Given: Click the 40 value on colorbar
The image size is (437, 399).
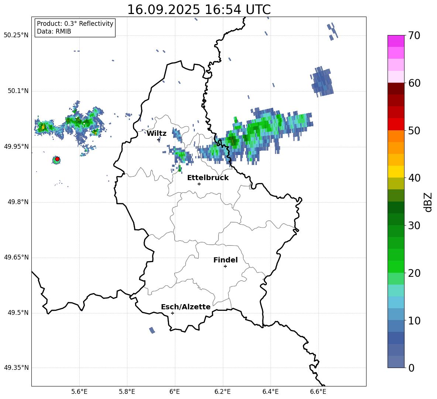Looking at the screenshot, I should click(414, 178).
